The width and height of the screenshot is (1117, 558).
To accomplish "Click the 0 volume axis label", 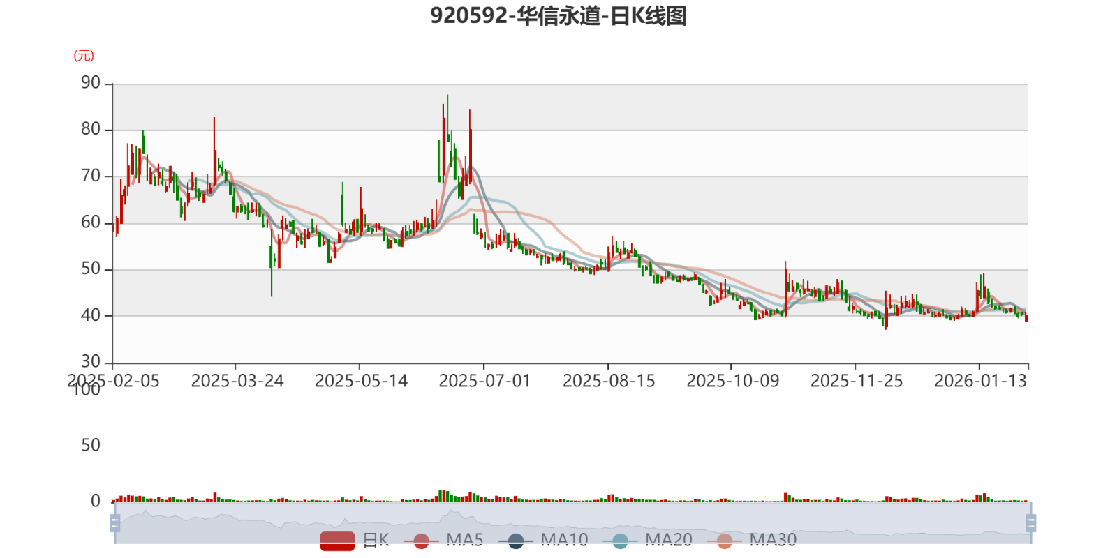I will 96,501.
